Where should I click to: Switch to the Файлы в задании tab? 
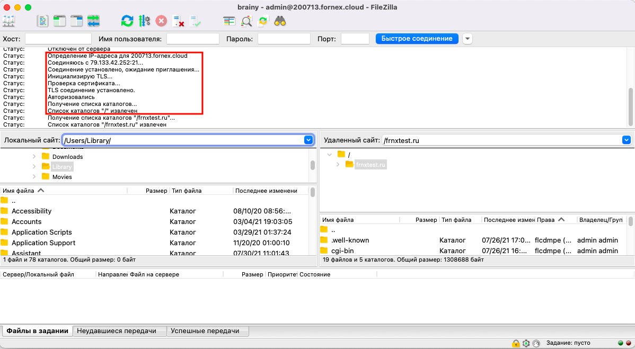pos(37,331)
